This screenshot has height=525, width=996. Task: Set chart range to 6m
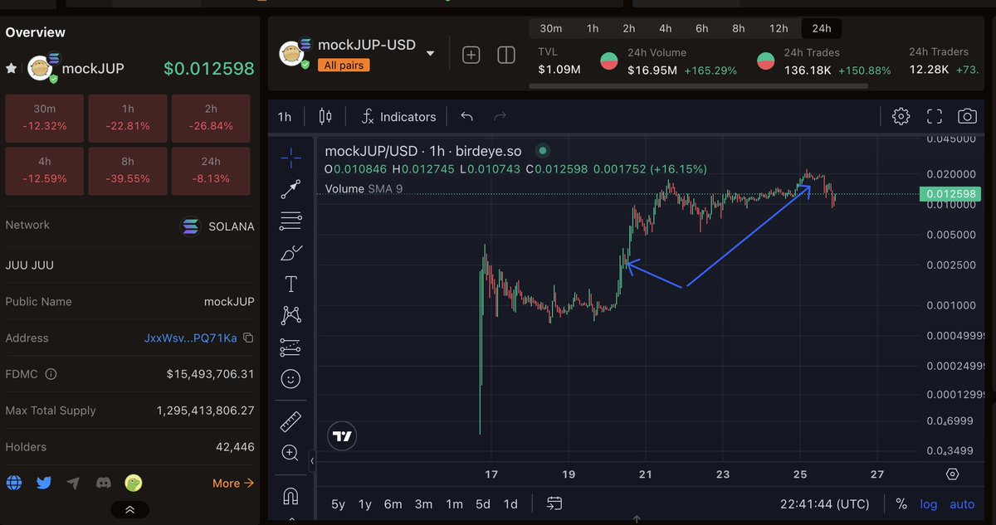pyautogui.click(x=393, y=504)
